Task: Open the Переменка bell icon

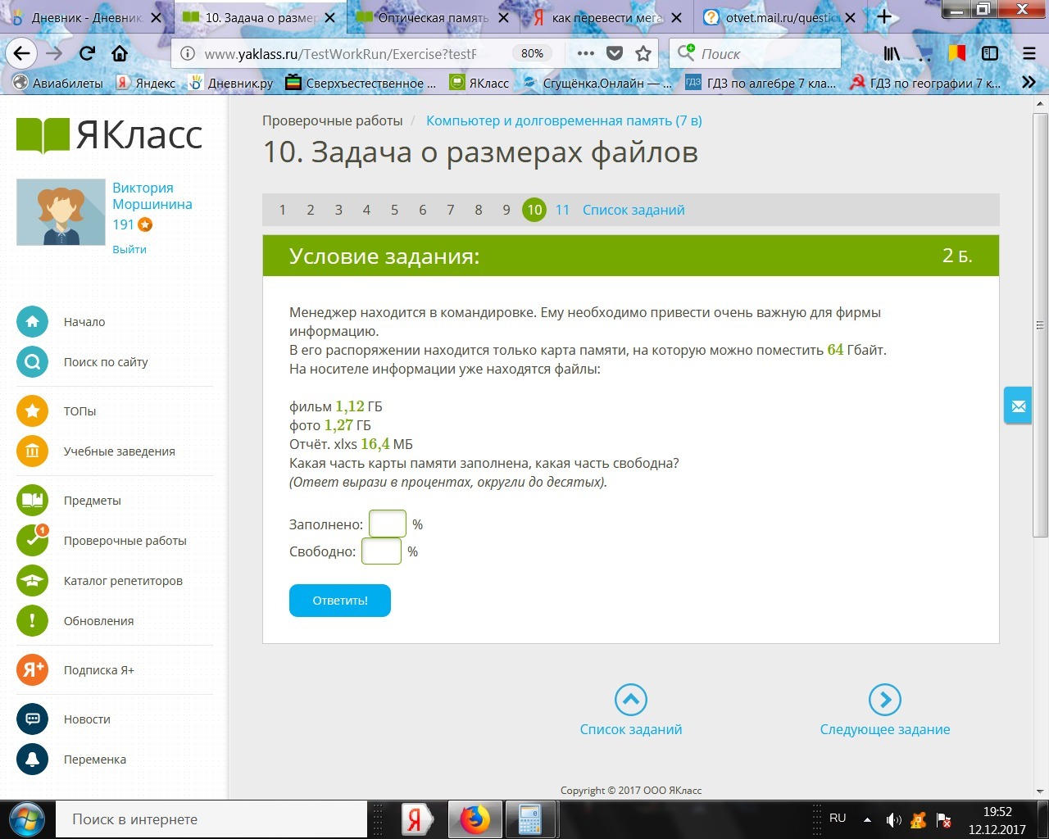Action: [32, 760]
